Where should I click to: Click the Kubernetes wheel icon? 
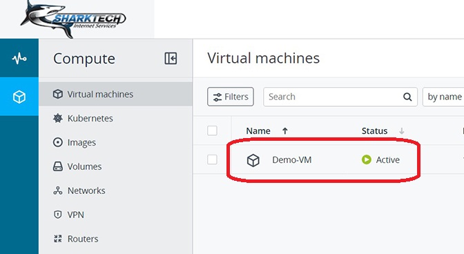tap(58, 118)
